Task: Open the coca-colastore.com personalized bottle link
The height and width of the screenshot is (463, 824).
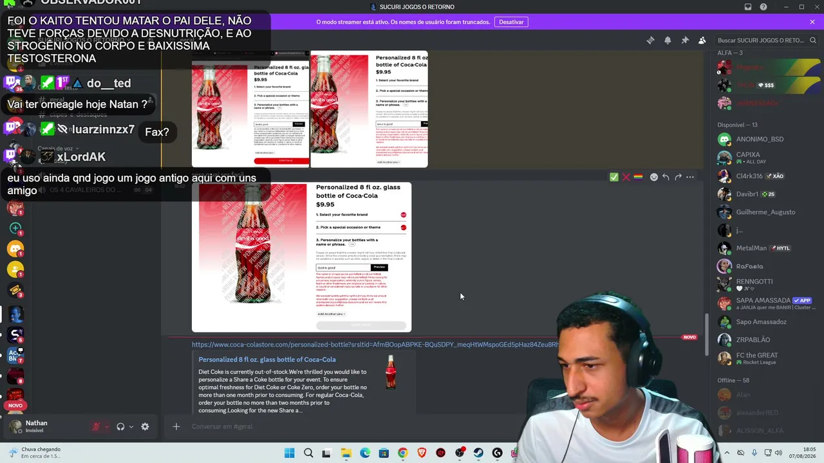Action: [x=375, y=345]
